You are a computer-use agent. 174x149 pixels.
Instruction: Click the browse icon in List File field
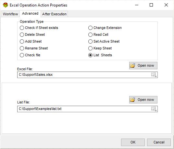coord(154,109)
